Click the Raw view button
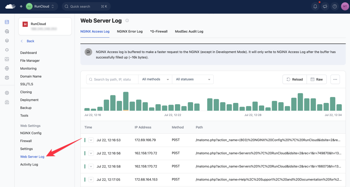Screen dimensions: 350x187 pos(317,79)
